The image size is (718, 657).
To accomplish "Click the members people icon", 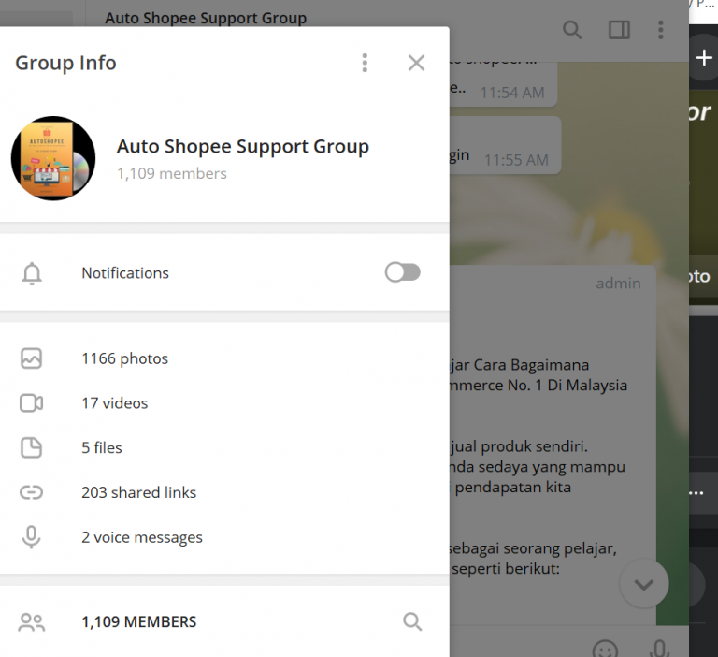I will (32, 622).
